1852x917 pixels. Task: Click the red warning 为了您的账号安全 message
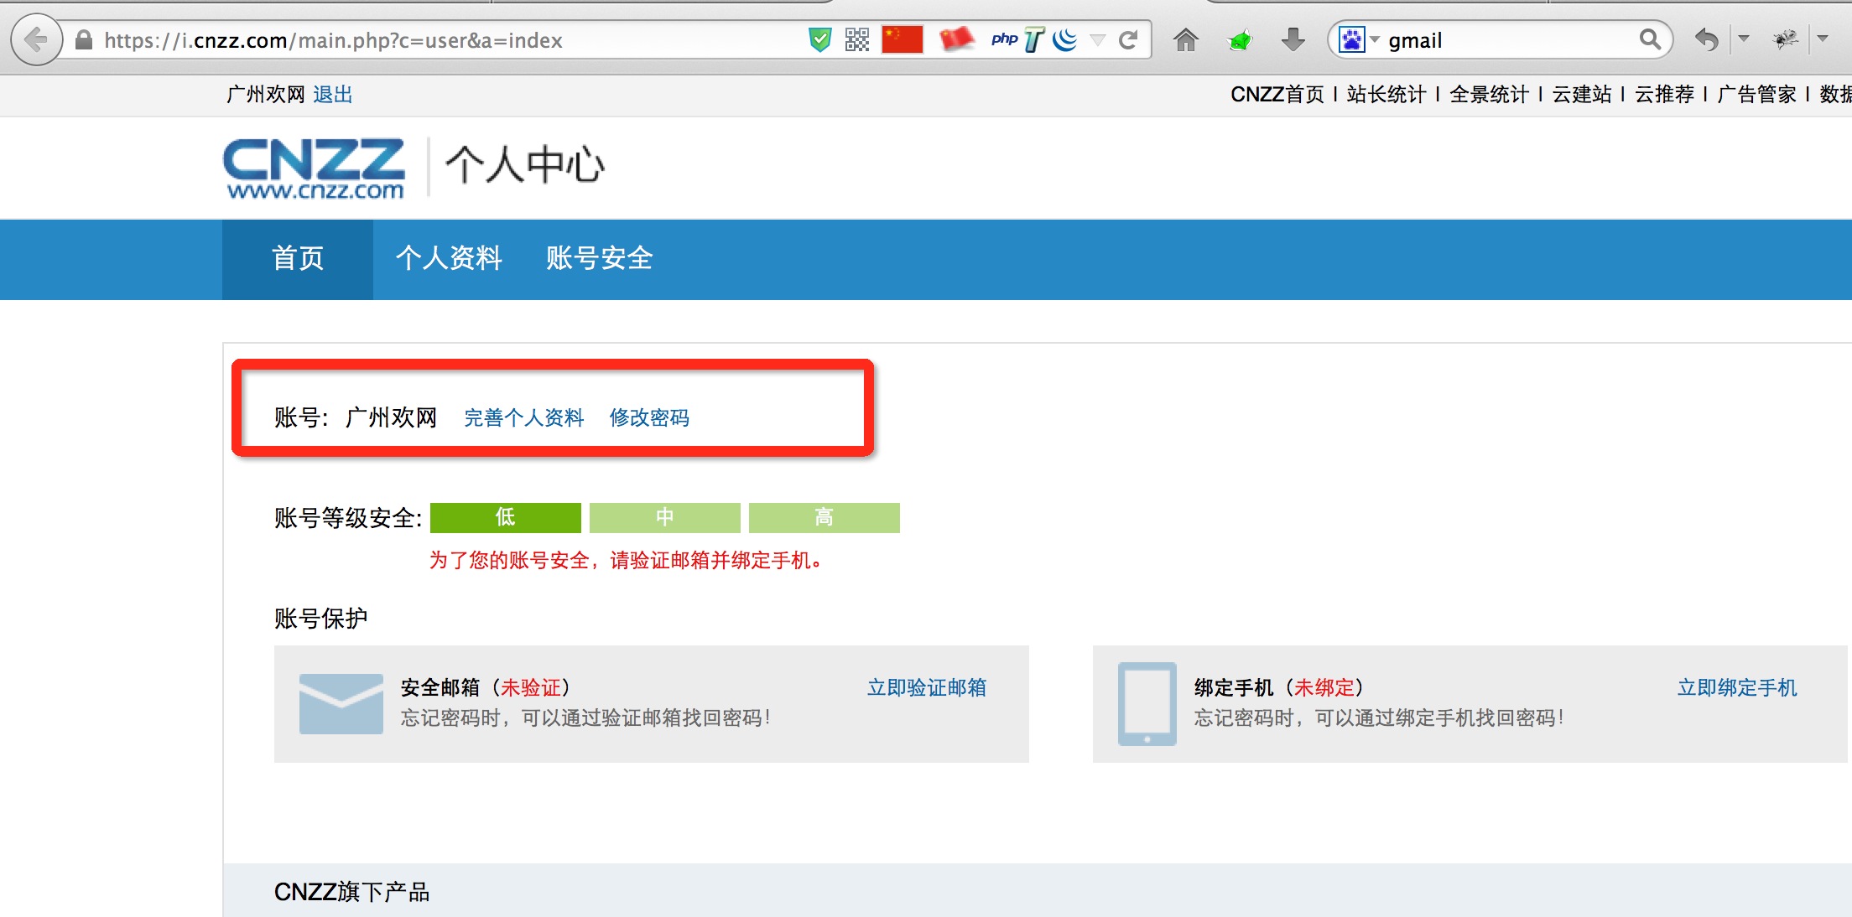click(x=625, y=561)
